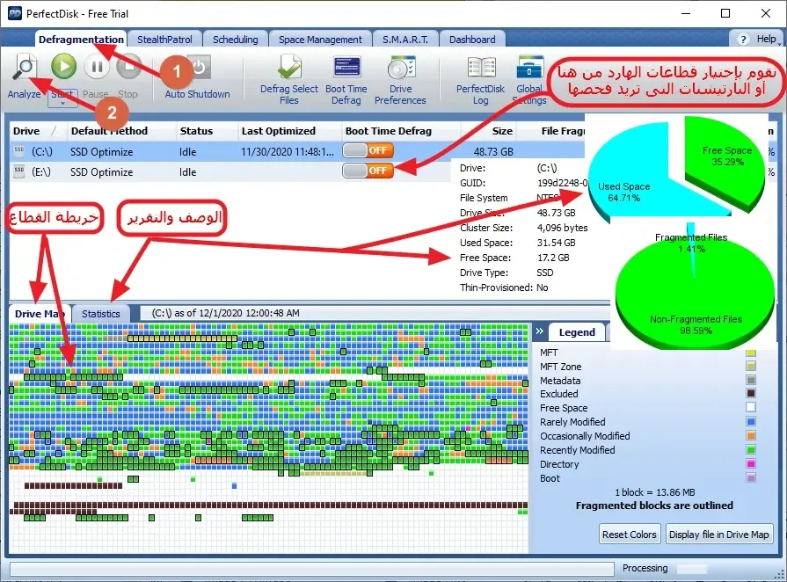
Task: Click the Cluster Size 4,096 bytes value
Action: [562, 228]
